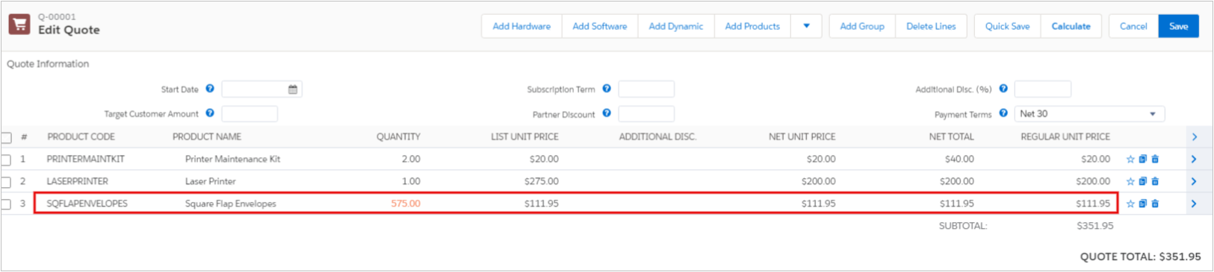Focus the Target Customer Amount field
The image size is (1214, 272).
point(250,114)
